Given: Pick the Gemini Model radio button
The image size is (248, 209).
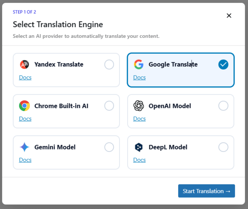Looking at the screenshot, I should (109, 147).
